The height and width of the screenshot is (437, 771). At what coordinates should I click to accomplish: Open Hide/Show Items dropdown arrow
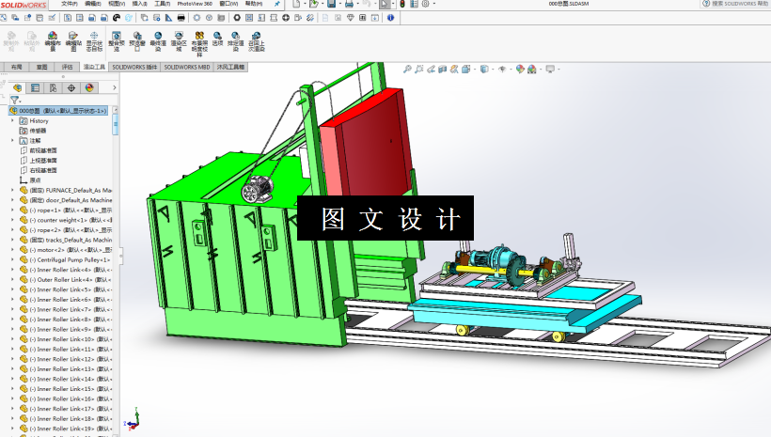[x=510, y=70]
